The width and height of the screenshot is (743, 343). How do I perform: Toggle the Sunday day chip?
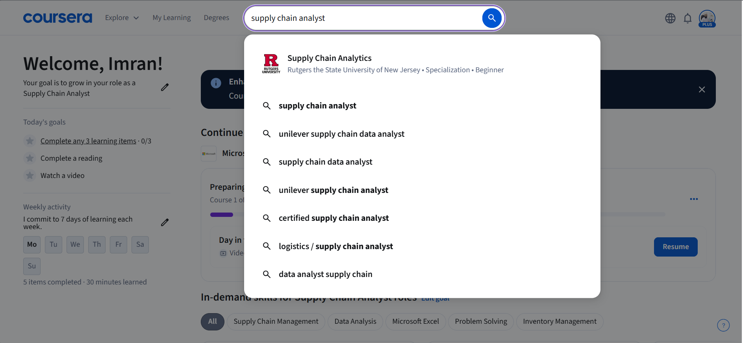[32, 266]
